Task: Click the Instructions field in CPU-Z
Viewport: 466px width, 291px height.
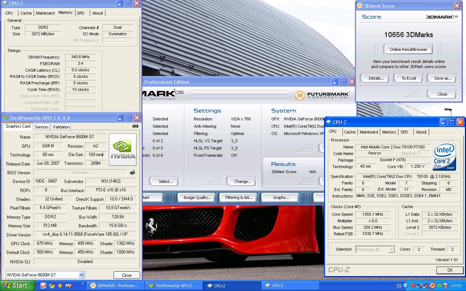Action: pos(407,196)
